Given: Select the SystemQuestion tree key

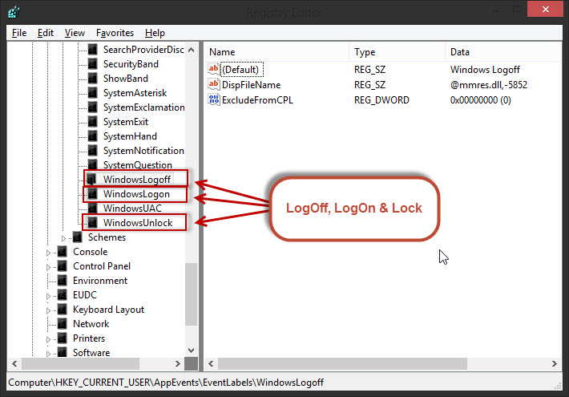Looking at the screenshot, I should [138, 165].
